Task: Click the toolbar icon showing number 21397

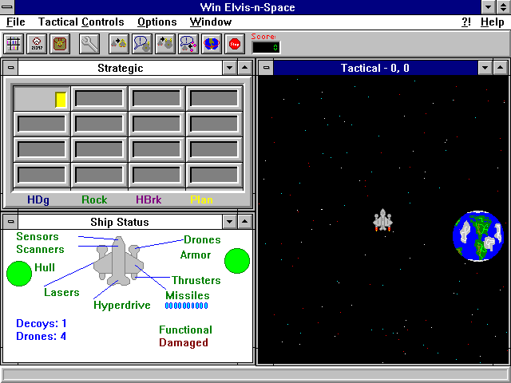Action: click(37, 44)
